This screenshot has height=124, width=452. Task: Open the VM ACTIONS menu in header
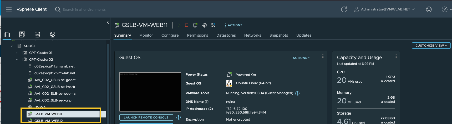(x=233, y=25)
